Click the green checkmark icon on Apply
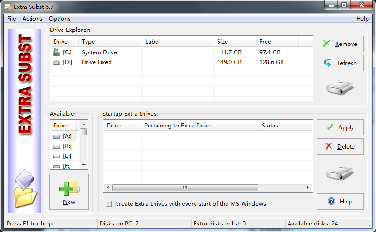The height and width of the screenshot is (232, 376). click(330, 127)
